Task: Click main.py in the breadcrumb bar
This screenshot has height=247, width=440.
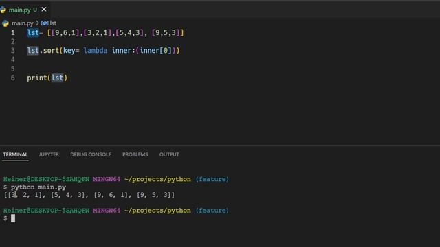Action: 23,23
